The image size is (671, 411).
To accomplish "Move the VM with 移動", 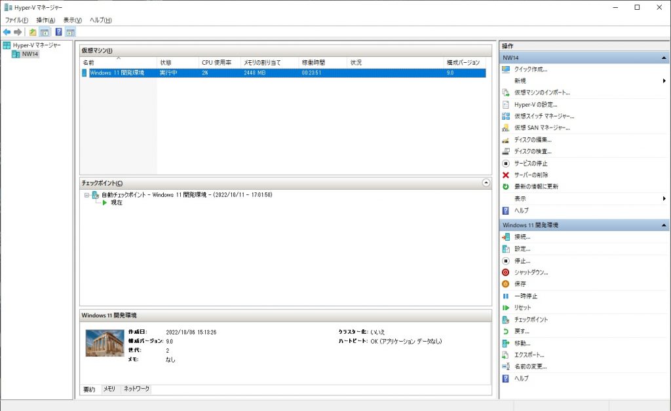I will (522, 343).
